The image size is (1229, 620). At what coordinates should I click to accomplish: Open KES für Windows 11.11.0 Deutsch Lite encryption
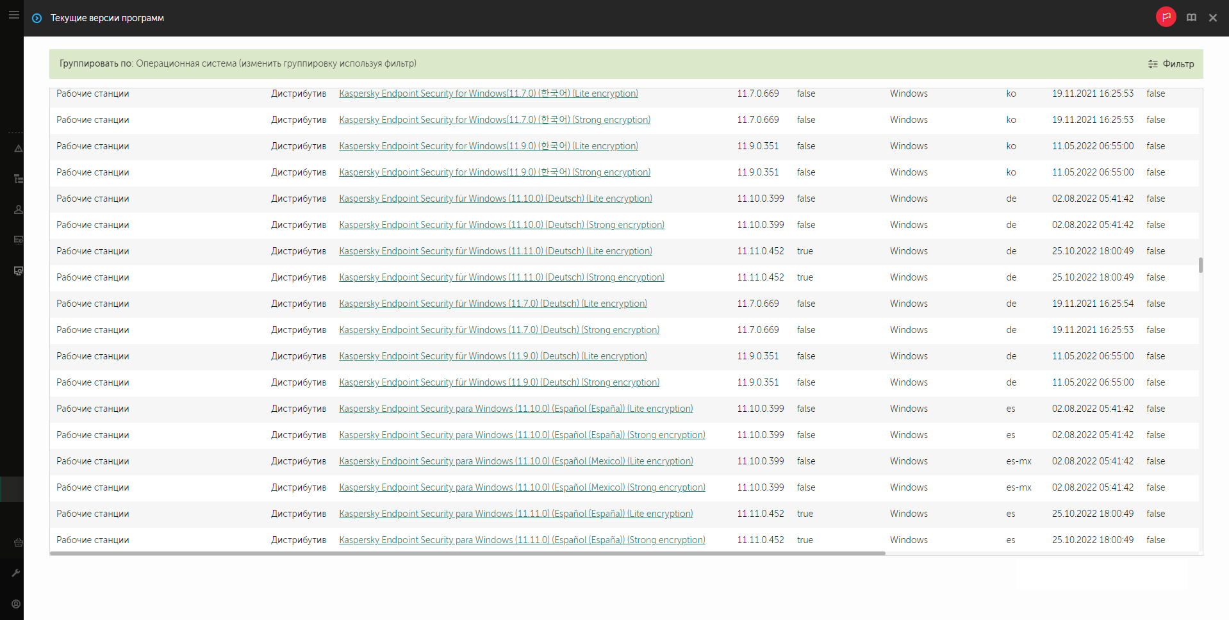click(495, 251)
